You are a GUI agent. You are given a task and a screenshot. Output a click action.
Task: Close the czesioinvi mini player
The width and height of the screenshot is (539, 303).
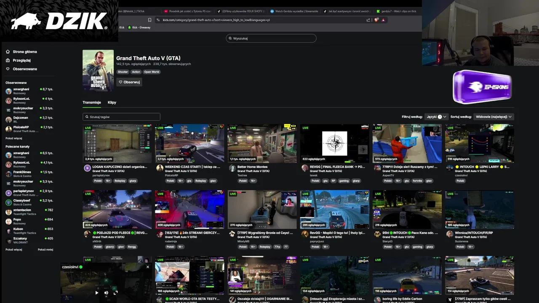pyautogui.click(x=148, y=267)
